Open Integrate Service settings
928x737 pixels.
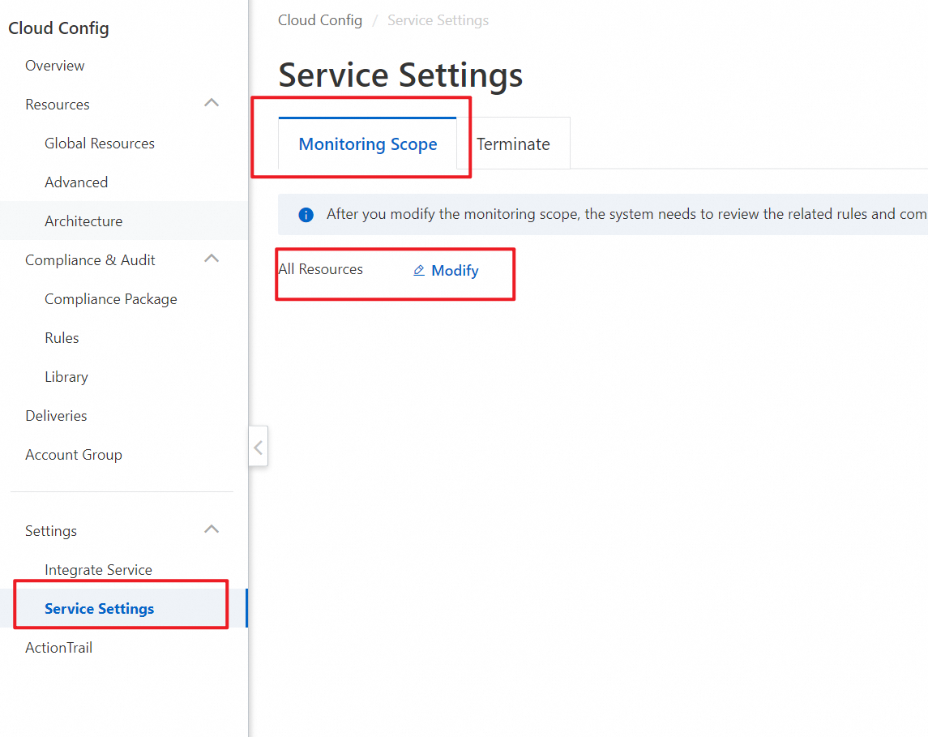coord(98,570)
